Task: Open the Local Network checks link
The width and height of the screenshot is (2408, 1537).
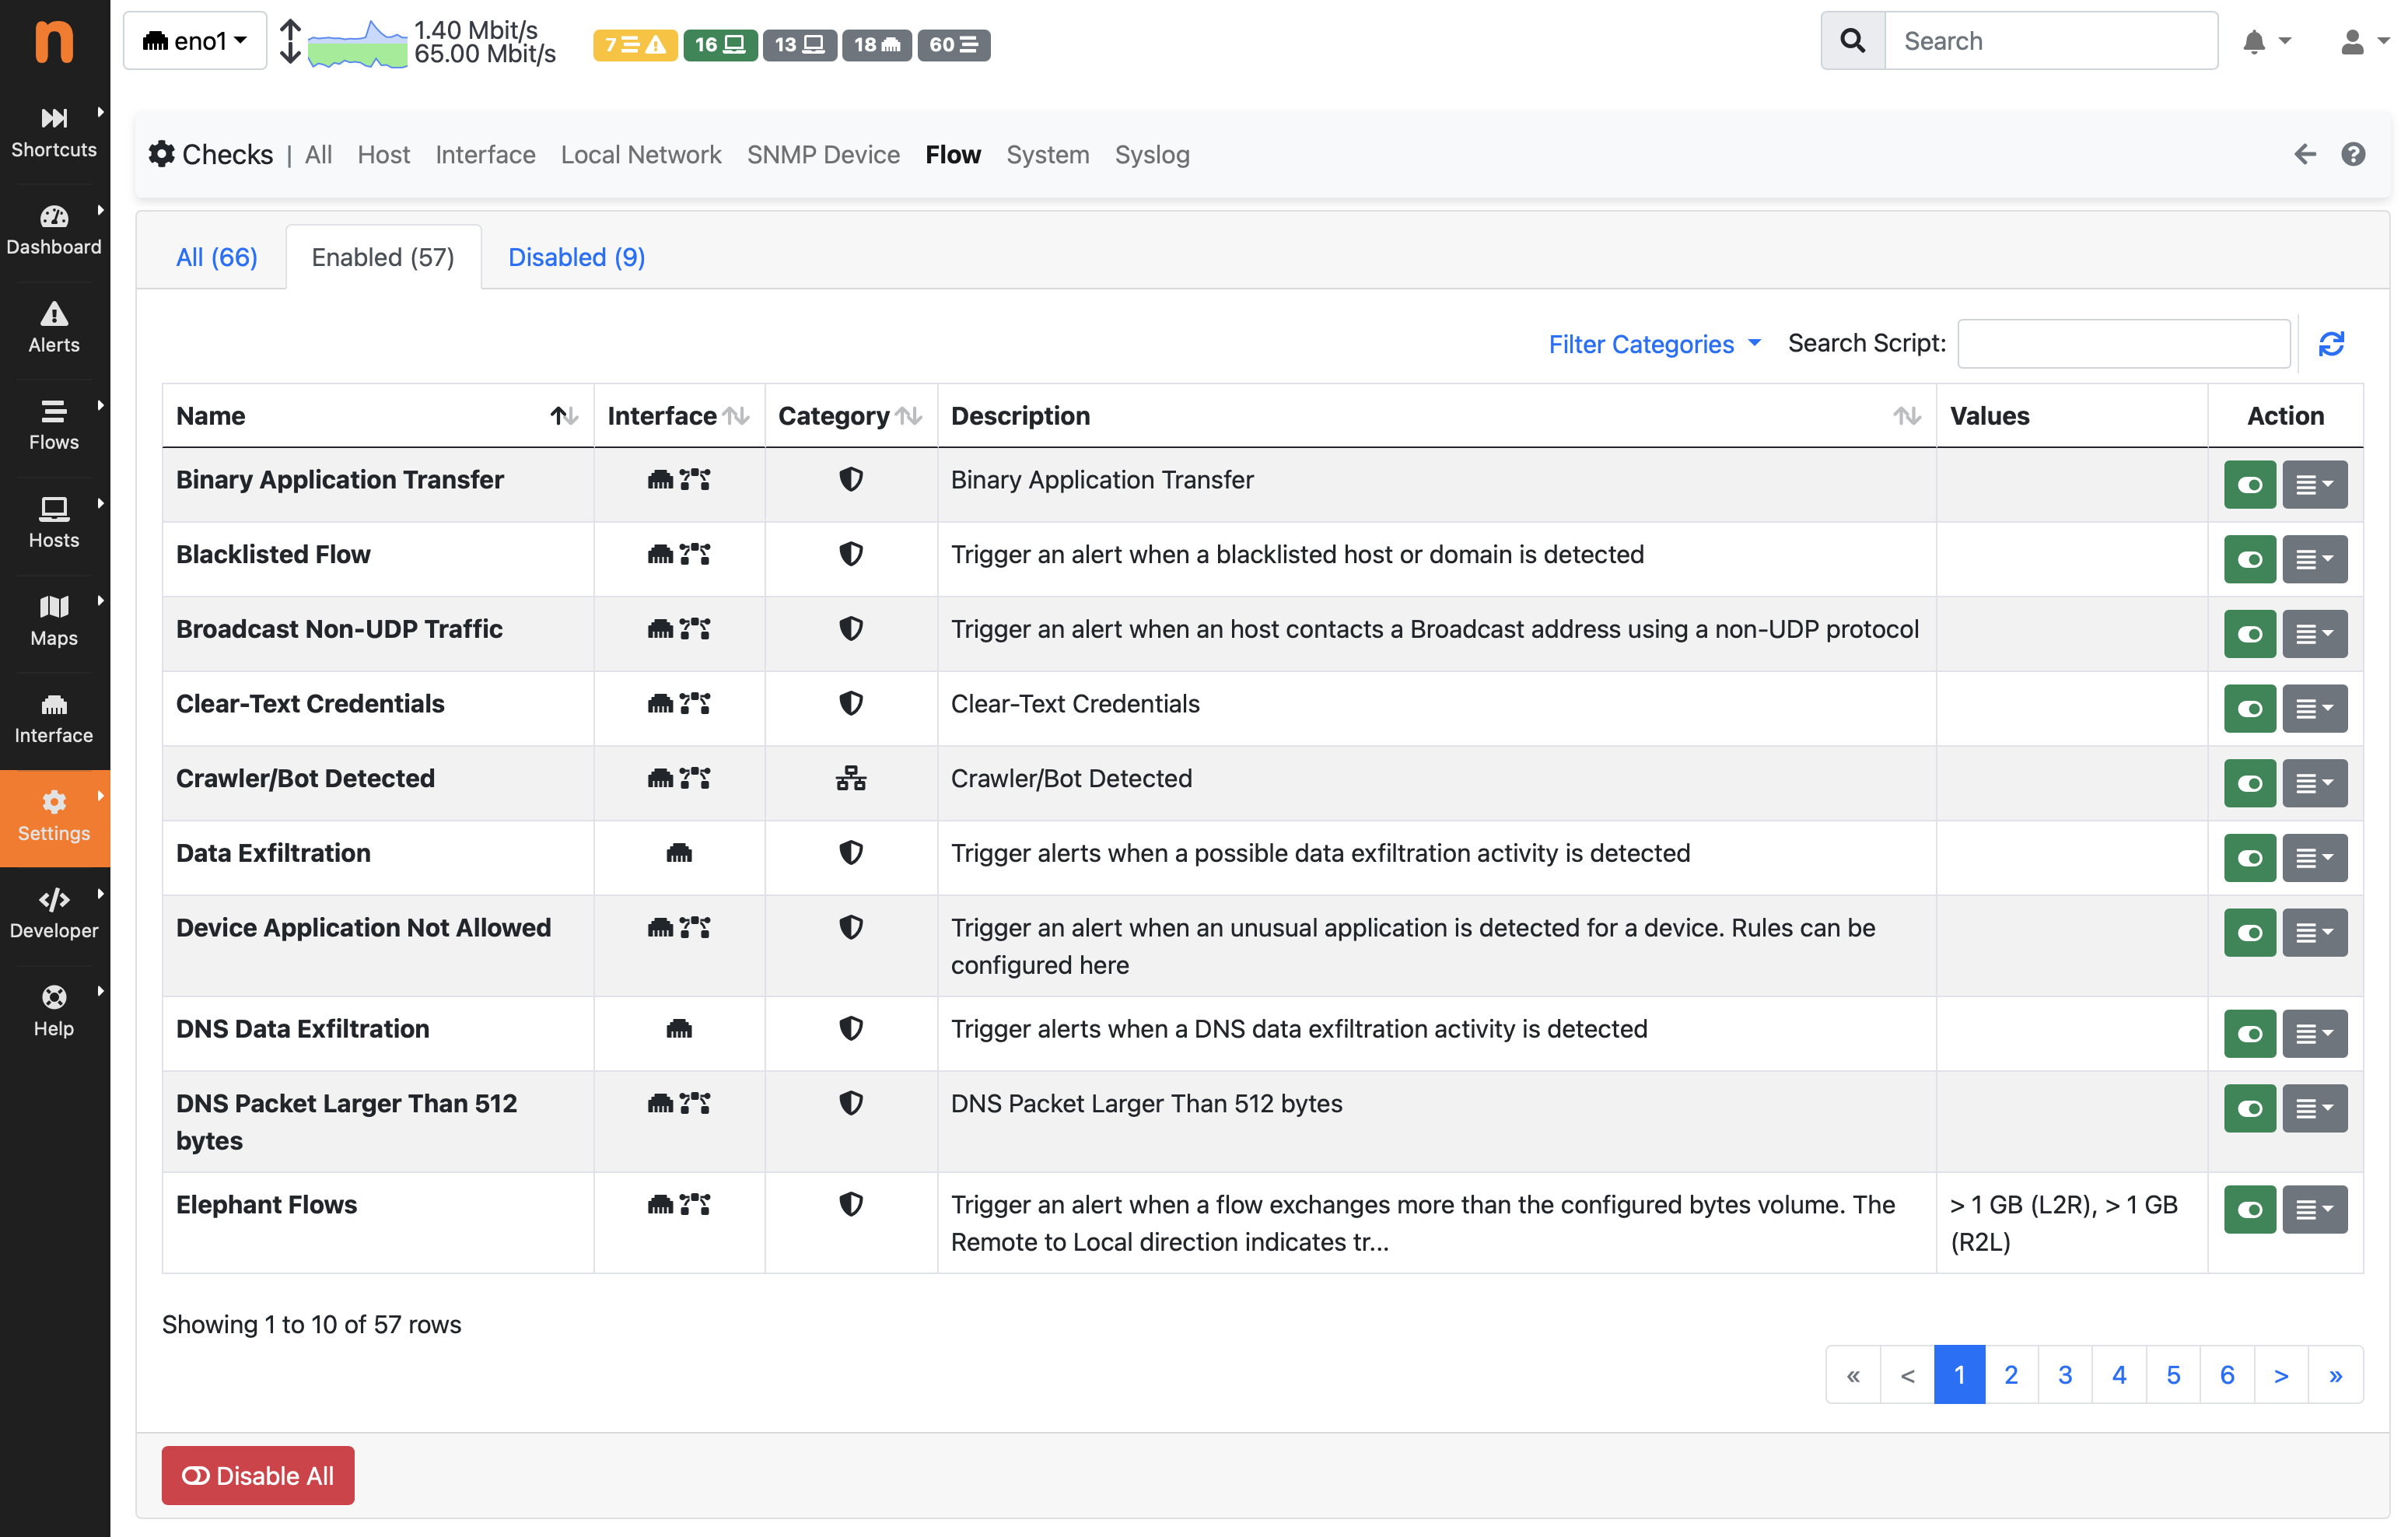Action: coord(641,155)
